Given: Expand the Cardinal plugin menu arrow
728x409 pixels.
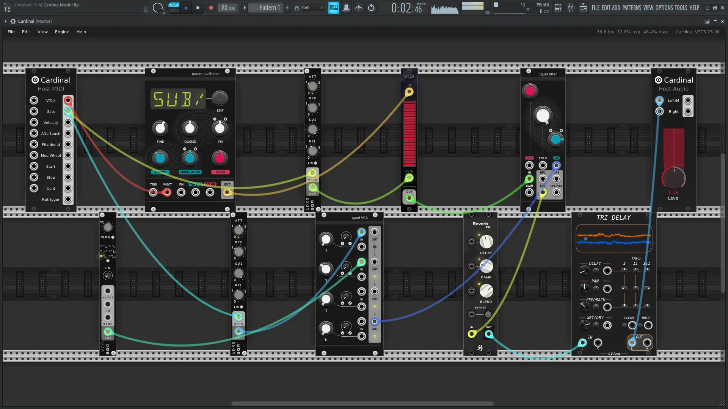Looking at the screenshot, I should (x=5, y=21).
